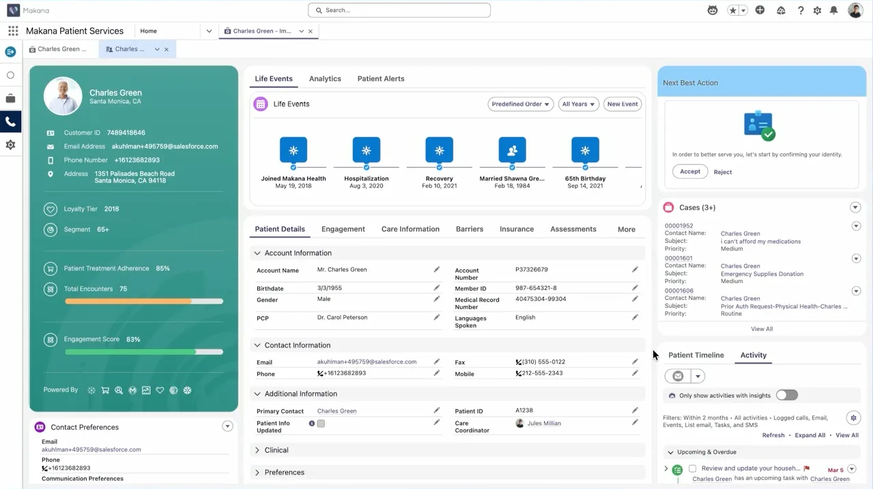Switch to the Analytics tab
Viewport: 873px width, 489px height.
tap(325, 78)
